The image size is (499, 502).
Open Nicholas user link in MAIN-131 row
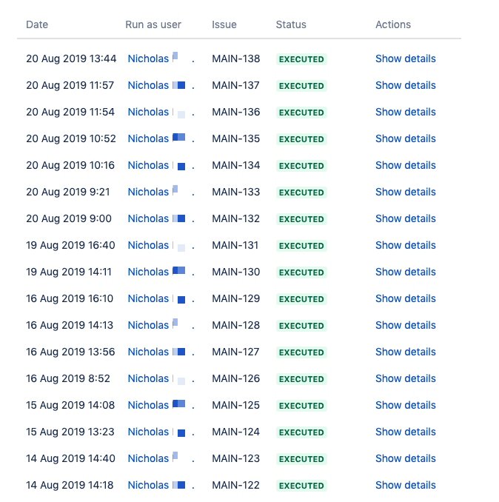[161, 245]
